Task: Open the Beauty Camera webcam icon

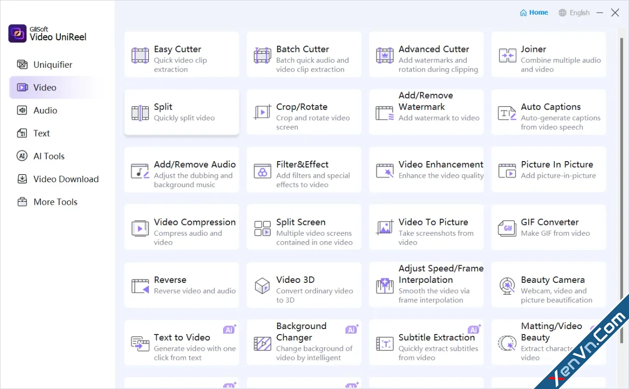Action: 507,286
